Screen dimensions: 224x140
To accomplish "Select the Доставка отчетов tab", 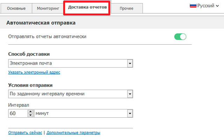I will (87, 8).
